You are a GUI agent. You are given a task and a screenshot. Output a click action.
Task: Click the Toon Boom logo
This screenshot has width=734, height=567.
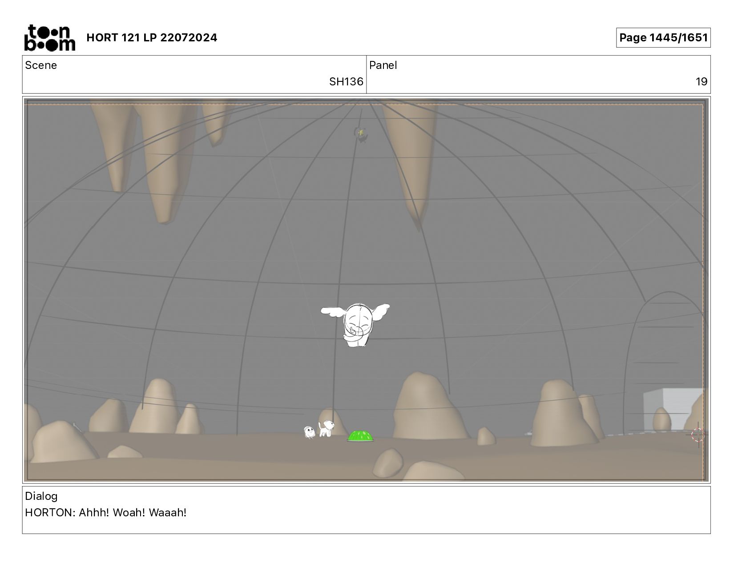click(49, 38)
